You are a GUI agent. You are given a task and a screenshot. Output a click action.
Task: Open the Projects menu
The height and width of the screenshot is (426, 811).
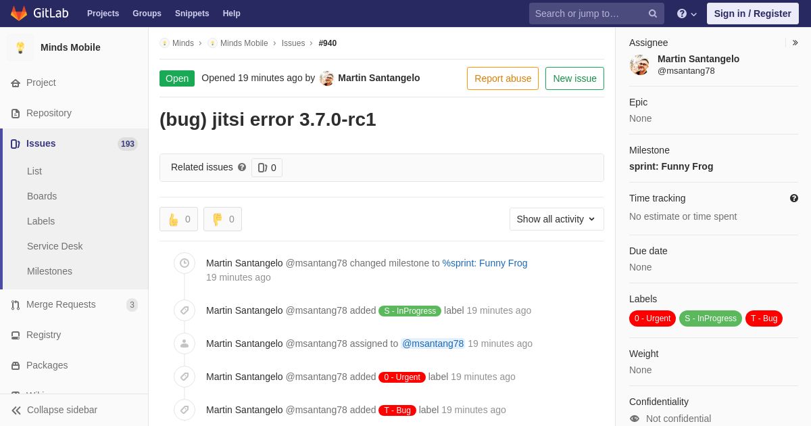[x=103, y=14]
